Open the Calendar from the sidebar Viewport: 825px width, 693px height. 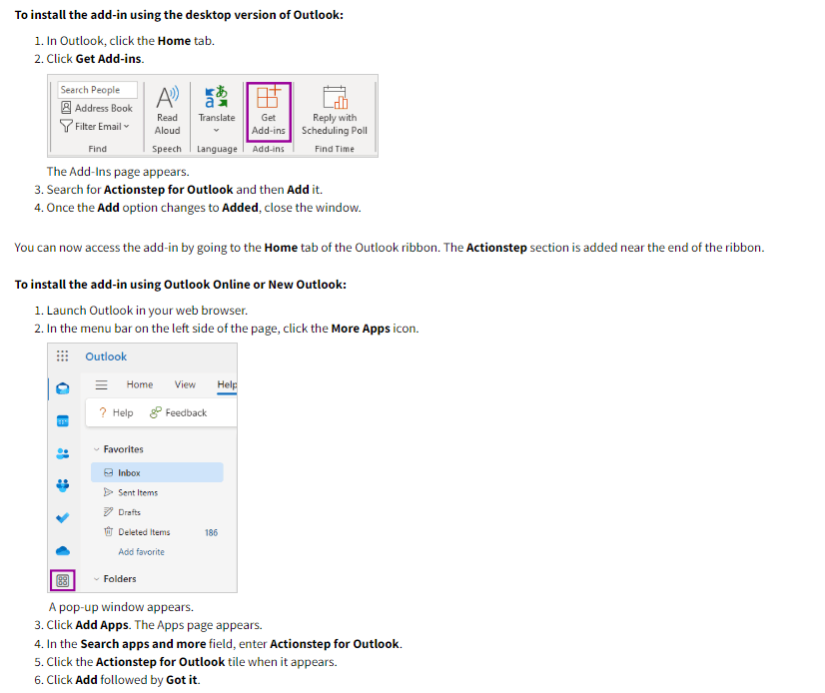pyautogui.click(x=62, y=419)
